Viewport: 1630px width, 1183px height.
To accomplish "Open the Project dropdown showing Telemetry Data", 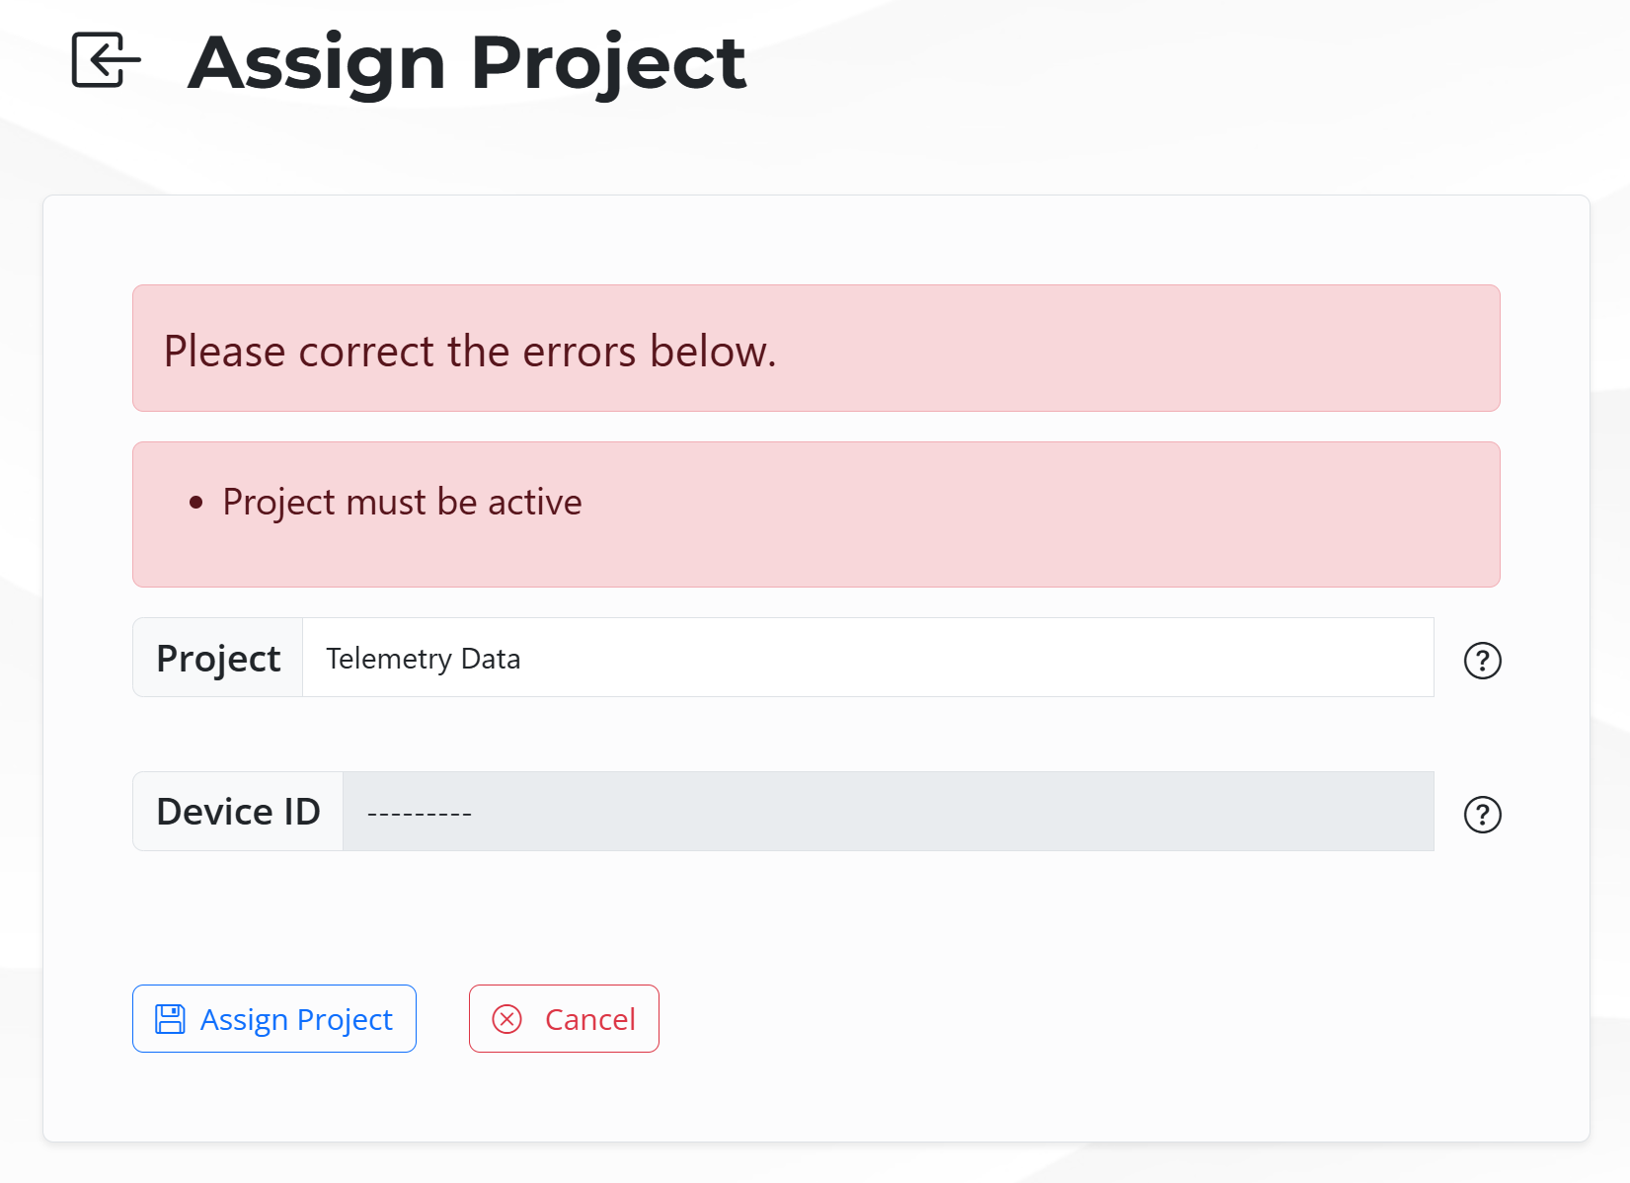I will pyautogui.click(x=867, y=658).
